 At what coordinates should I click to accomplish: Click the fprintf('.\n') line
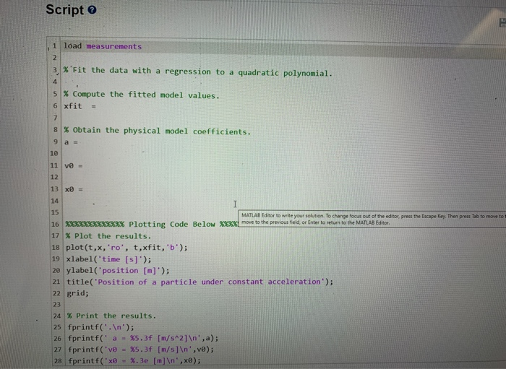tap(100, 327)
